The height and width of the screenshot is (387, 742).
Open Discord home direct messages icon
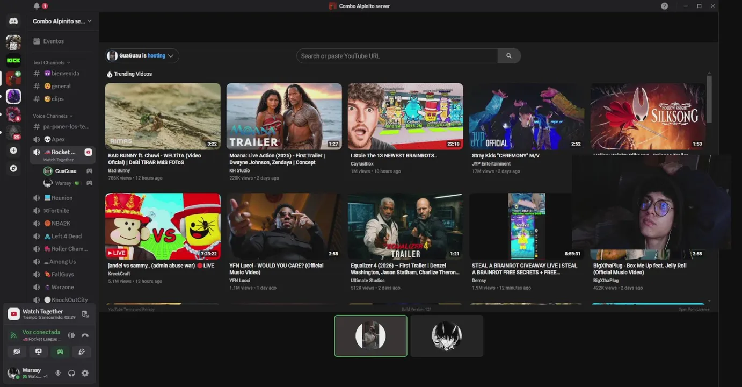point(13,21)
